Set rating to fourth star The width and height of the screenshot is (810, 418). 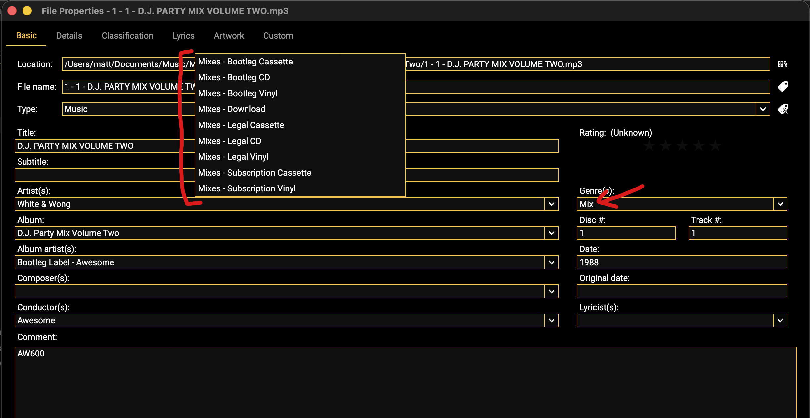tap(699, 146)
